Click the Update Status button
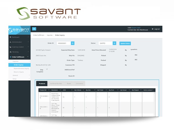The width and height of the screenshot is (174, 130). point(125,43)
